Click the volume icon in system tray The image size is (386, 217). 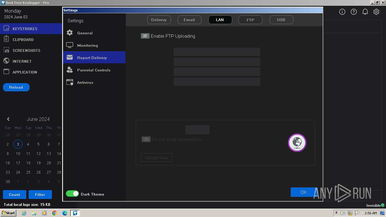click(343, 213)
